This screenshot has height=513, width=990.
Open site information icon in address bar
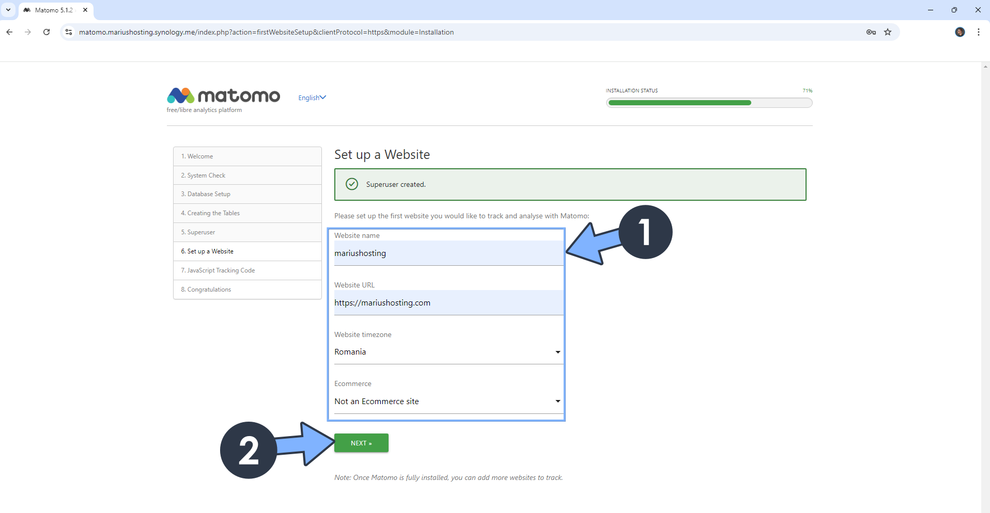69,32
